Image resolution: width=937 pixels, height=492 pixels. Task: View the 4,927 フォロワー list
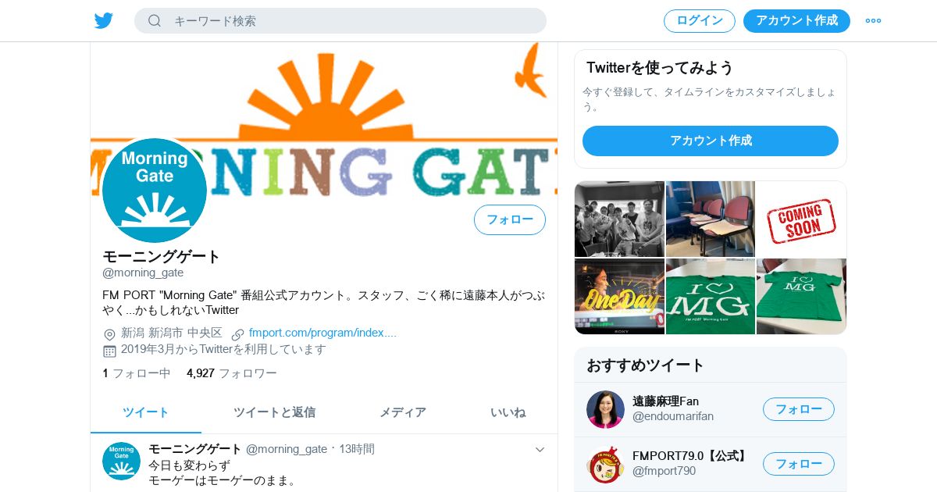click(232, 373)
